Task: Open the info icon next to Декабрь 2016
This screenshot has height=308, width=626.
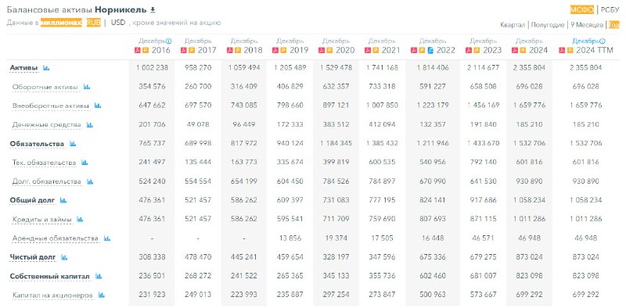Action: [x=168, y=41]
